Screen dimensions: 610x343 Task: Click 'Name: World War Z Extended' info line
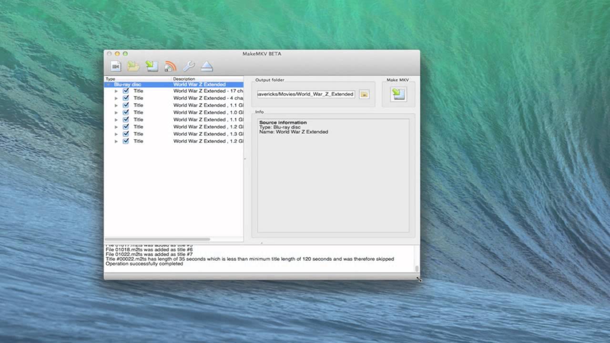point(294,132)
